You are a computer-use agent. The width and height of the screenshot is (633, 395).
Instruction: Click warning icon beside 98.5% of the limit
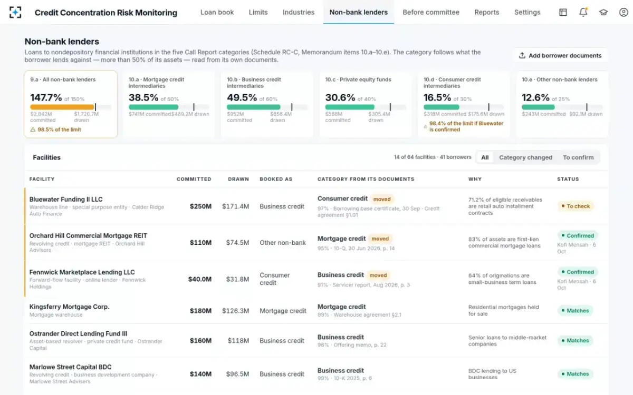pyautogui.click(x=33, y=130)
